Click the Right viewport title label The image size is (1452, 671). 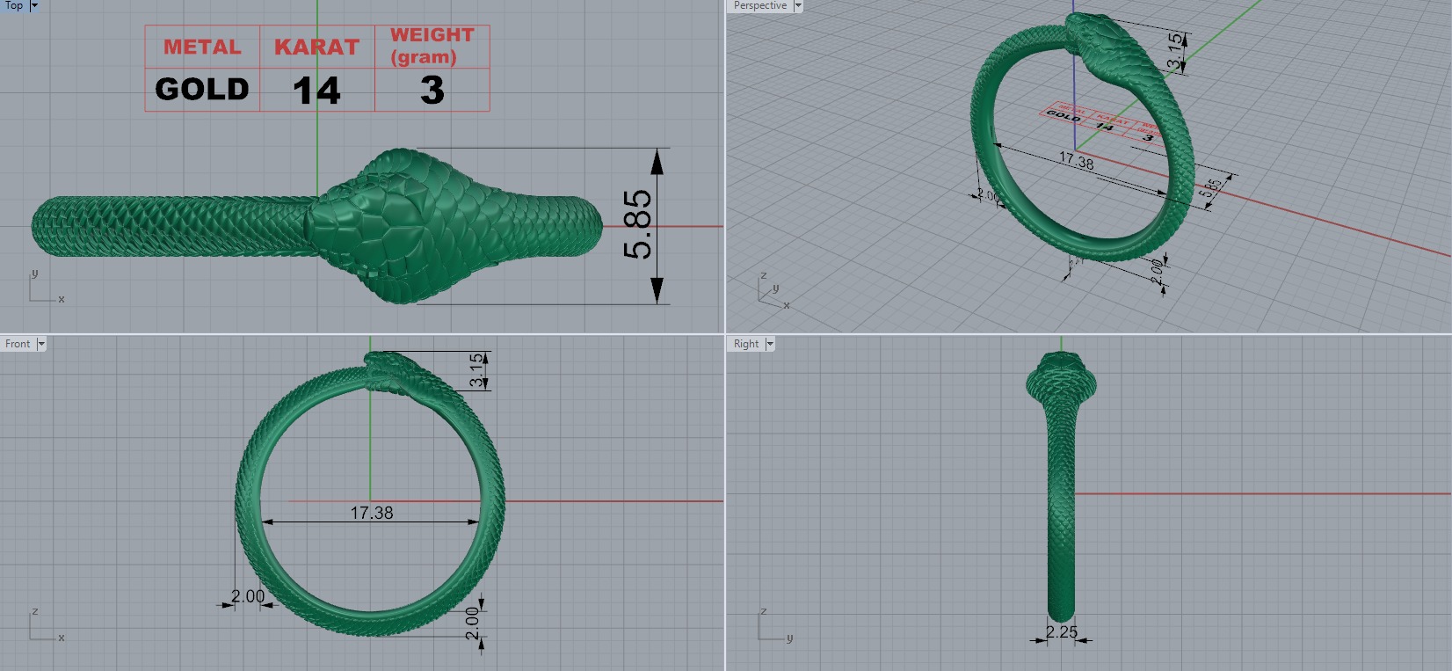(746, 344)
